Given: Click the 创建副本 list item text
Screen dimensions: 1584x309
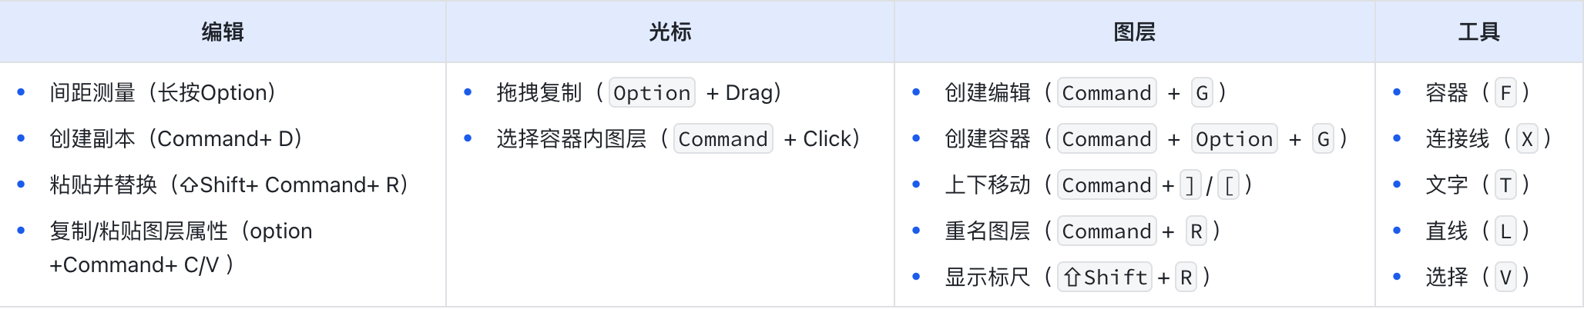Looking at the screenshot, I should point(176,139).
